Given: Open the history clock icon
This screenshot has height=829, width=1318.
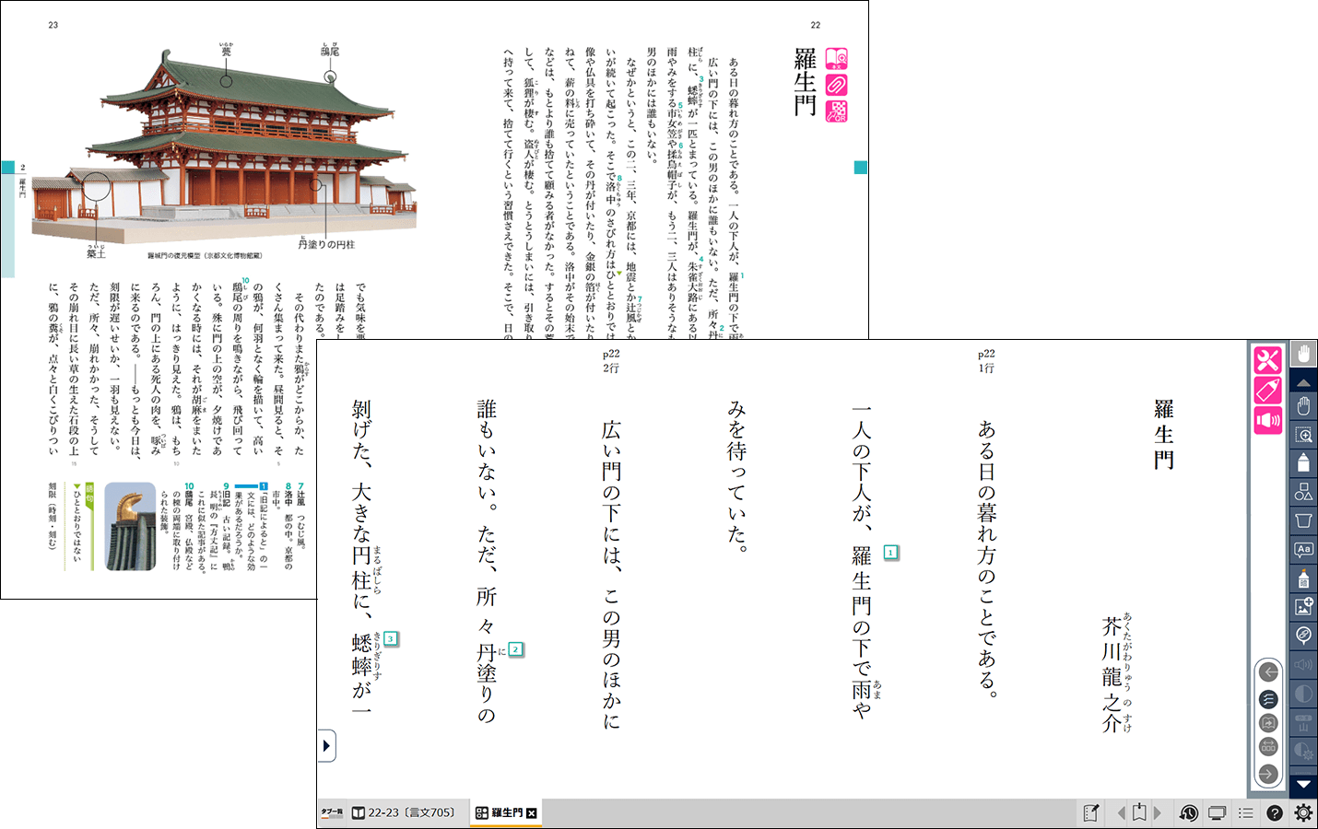Looking at the screenshot, I should pos(1189,812).
